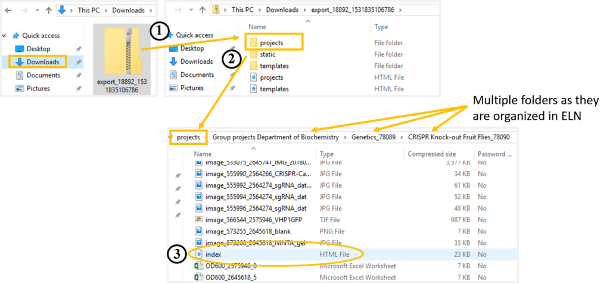The image size is (610, 283).
Task: Select image_555990_2564266_CRISPR-Ca file icon
Action: click(199, 173)
